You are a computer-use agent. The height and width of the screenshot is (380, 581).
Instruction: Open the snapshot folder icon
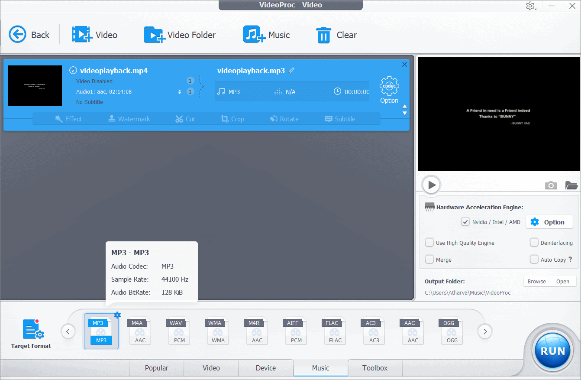571,185
